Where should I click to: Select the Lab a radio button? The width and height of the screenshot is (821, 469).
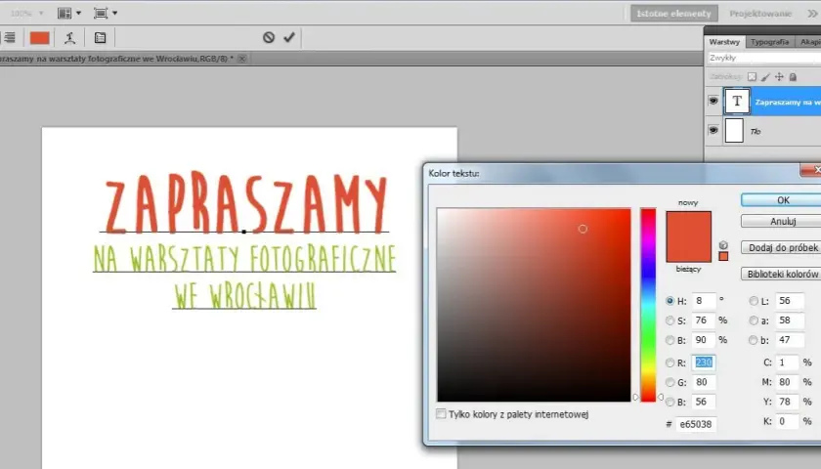coord(753,320)
